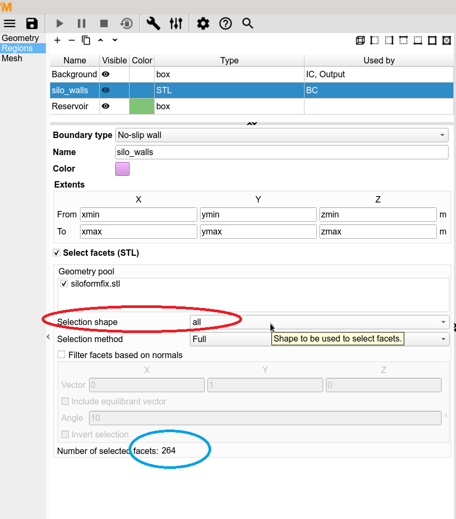Click the duplicate region icon
The image size is (456, 519).
tap(86, 40)
